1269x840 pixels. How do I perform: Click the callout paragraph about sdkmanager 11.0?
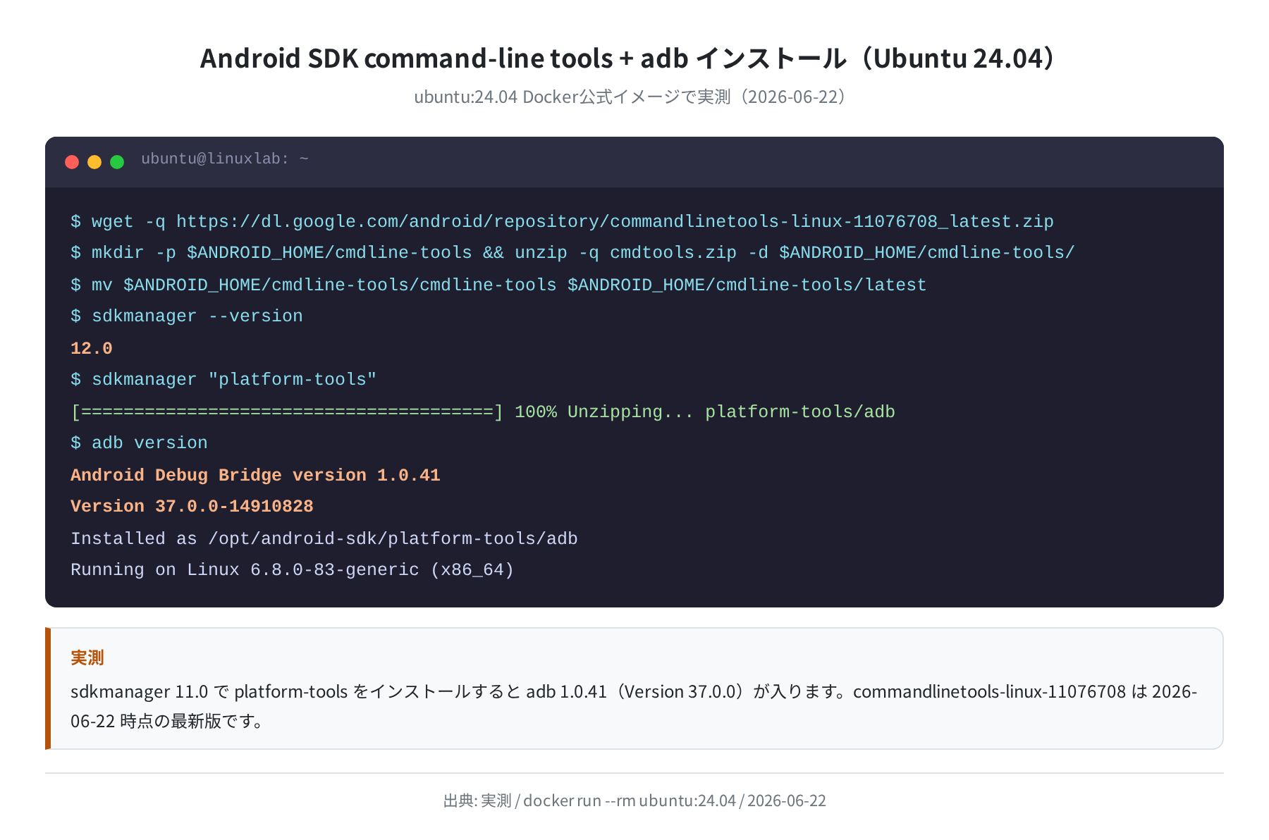click(x=634, y=706)
